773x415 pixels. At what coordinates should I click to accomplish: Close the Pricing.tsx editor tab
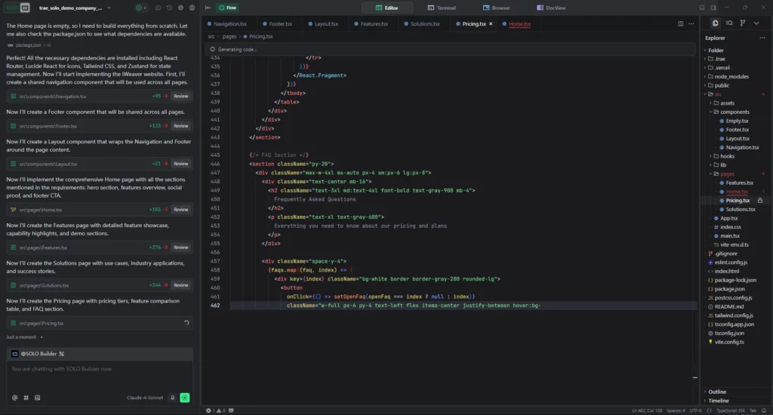pos(491,23)
